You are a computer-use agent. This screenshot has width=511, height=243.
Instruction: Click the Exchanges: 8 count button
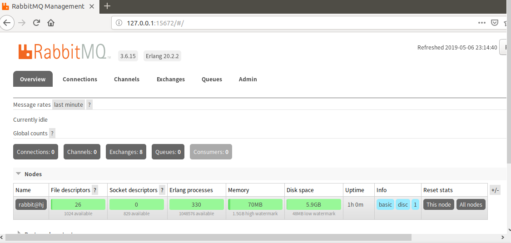click(126, 152)
